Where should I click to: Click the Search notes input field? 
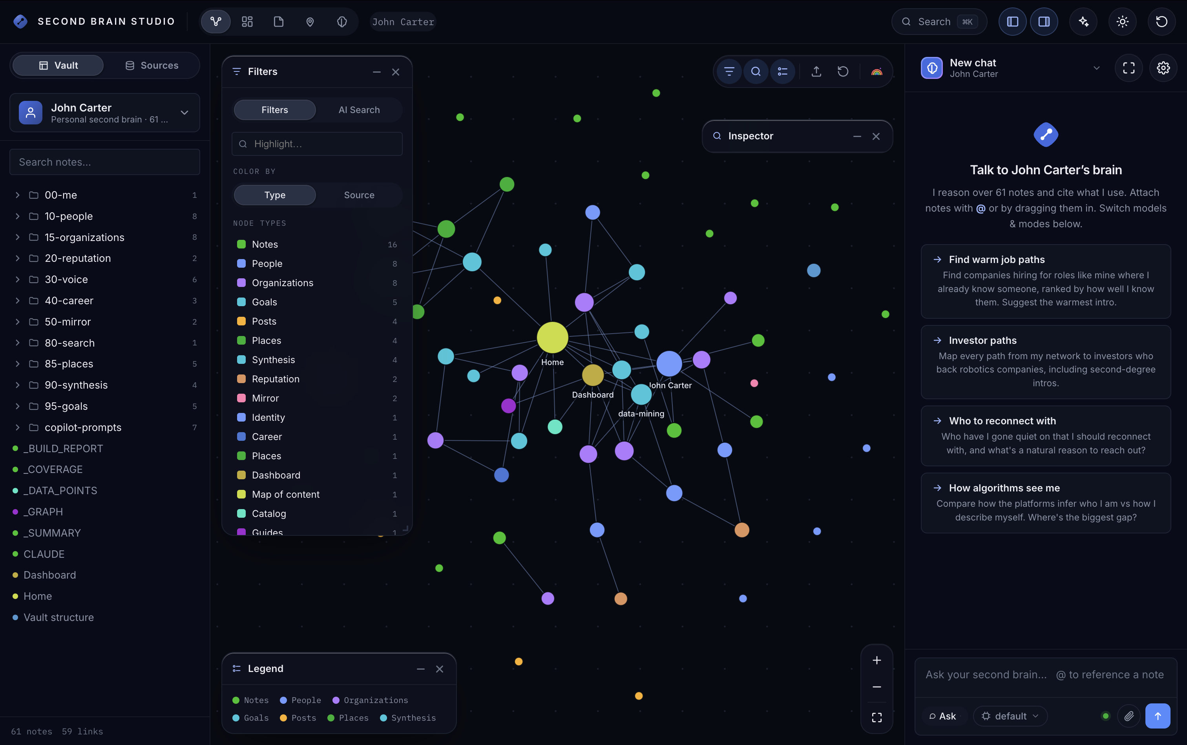pos(104,162)
